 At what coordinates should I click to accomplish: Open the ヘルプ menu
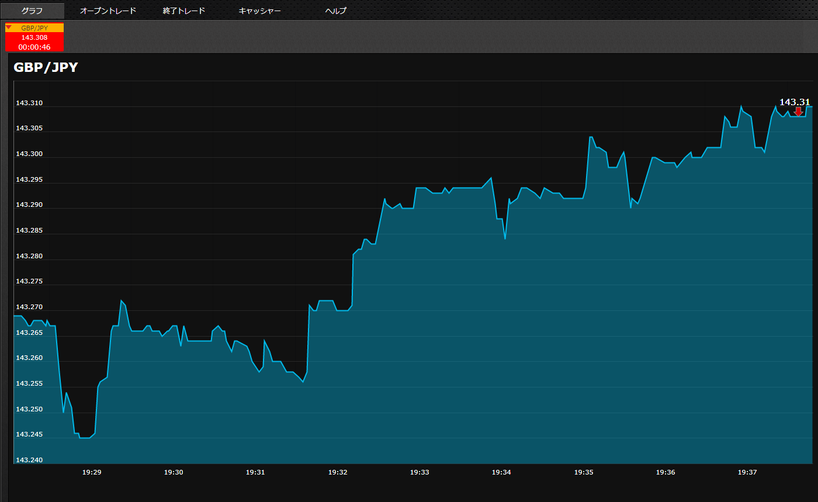(336, 11)
